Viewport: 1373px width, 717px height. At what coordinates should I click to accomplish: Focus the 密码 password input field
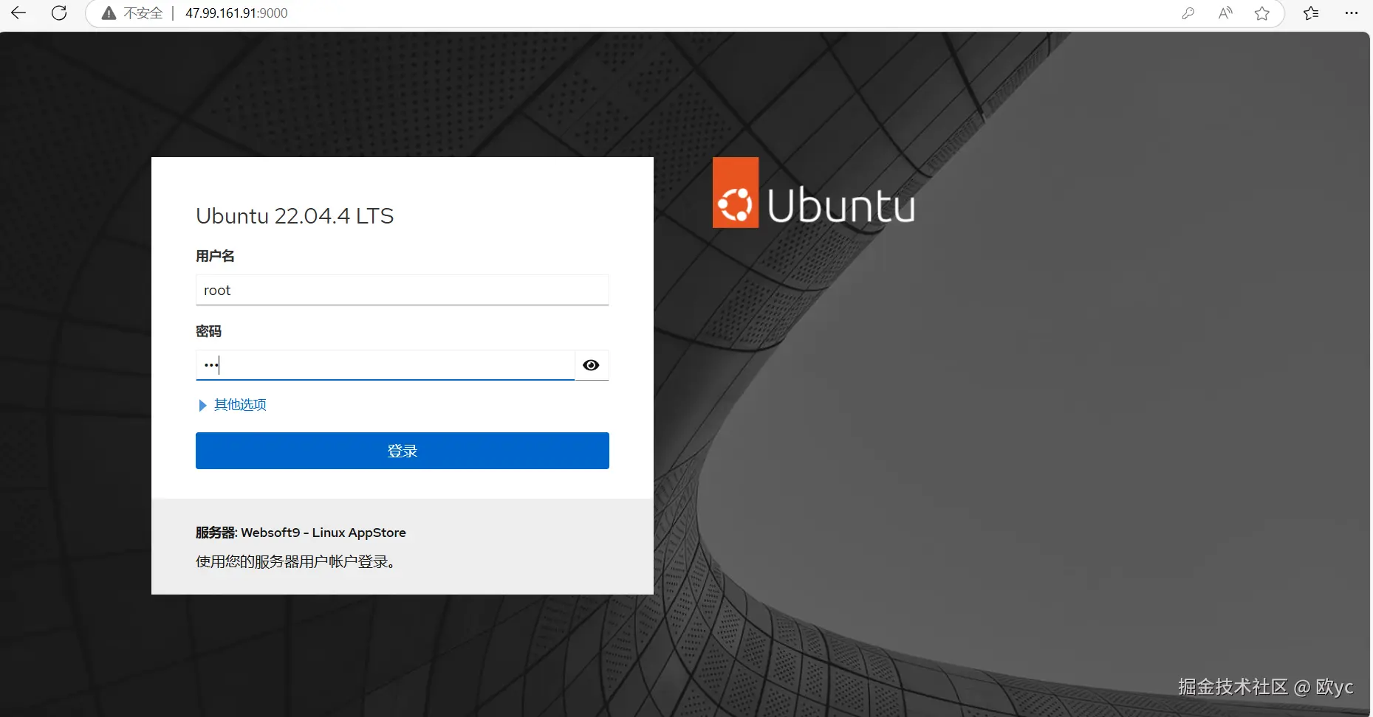click(x=385, y=365)
